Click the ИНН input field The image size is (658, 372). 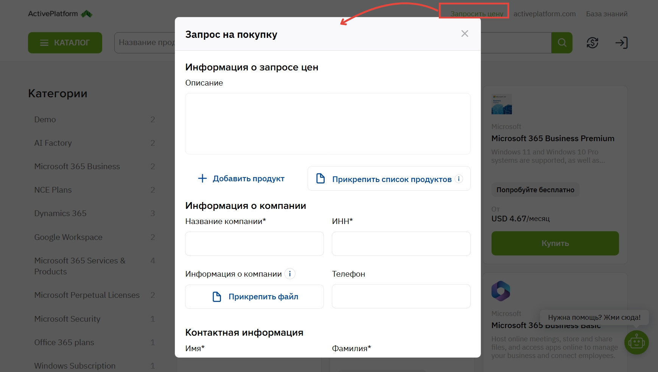click(x=401, y=244)
